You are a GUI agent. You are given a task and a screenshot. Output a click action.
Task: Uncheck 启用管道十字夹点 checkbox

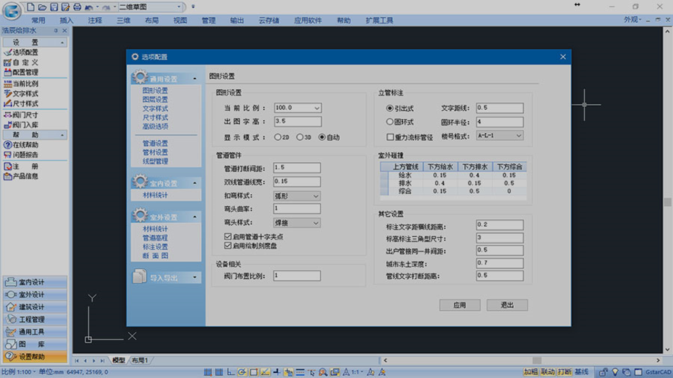coord(228,237)
